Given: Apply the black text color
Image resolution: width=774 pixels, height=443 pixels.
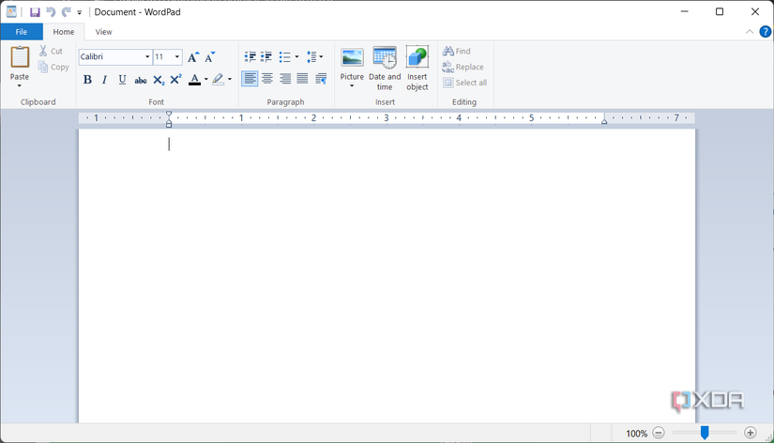Looking at the screenshot, I should pyautogui.click(x=194, y=80).
